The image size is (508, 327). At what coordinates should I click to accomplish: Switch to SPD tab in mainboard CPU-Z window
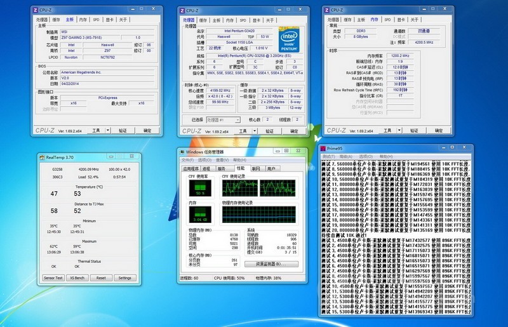tap(97, 20)
